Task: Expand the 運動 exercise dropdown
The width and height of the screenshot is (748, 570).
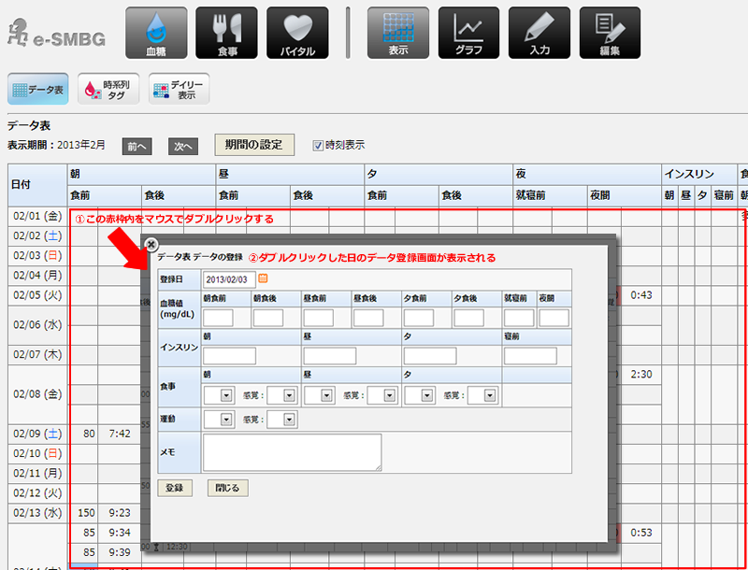Action: click(224, 420)
